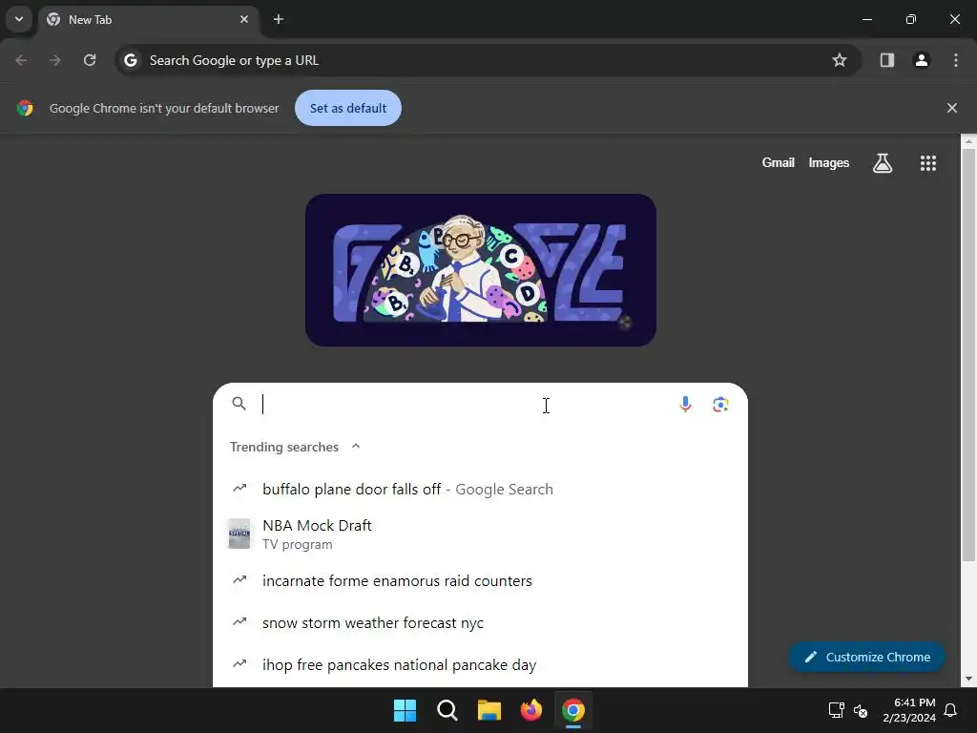Open network status in system tray
Image resolution: width=977 pixels, height=733 pixels.
[x=836, y=710]
